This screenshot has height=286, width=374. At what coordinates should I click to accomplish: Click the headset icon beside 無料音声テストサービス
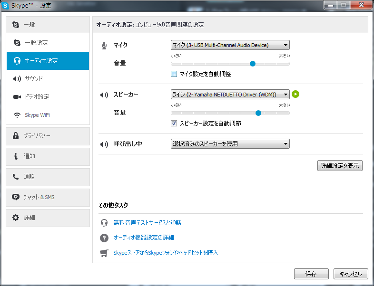pos(104,223)
